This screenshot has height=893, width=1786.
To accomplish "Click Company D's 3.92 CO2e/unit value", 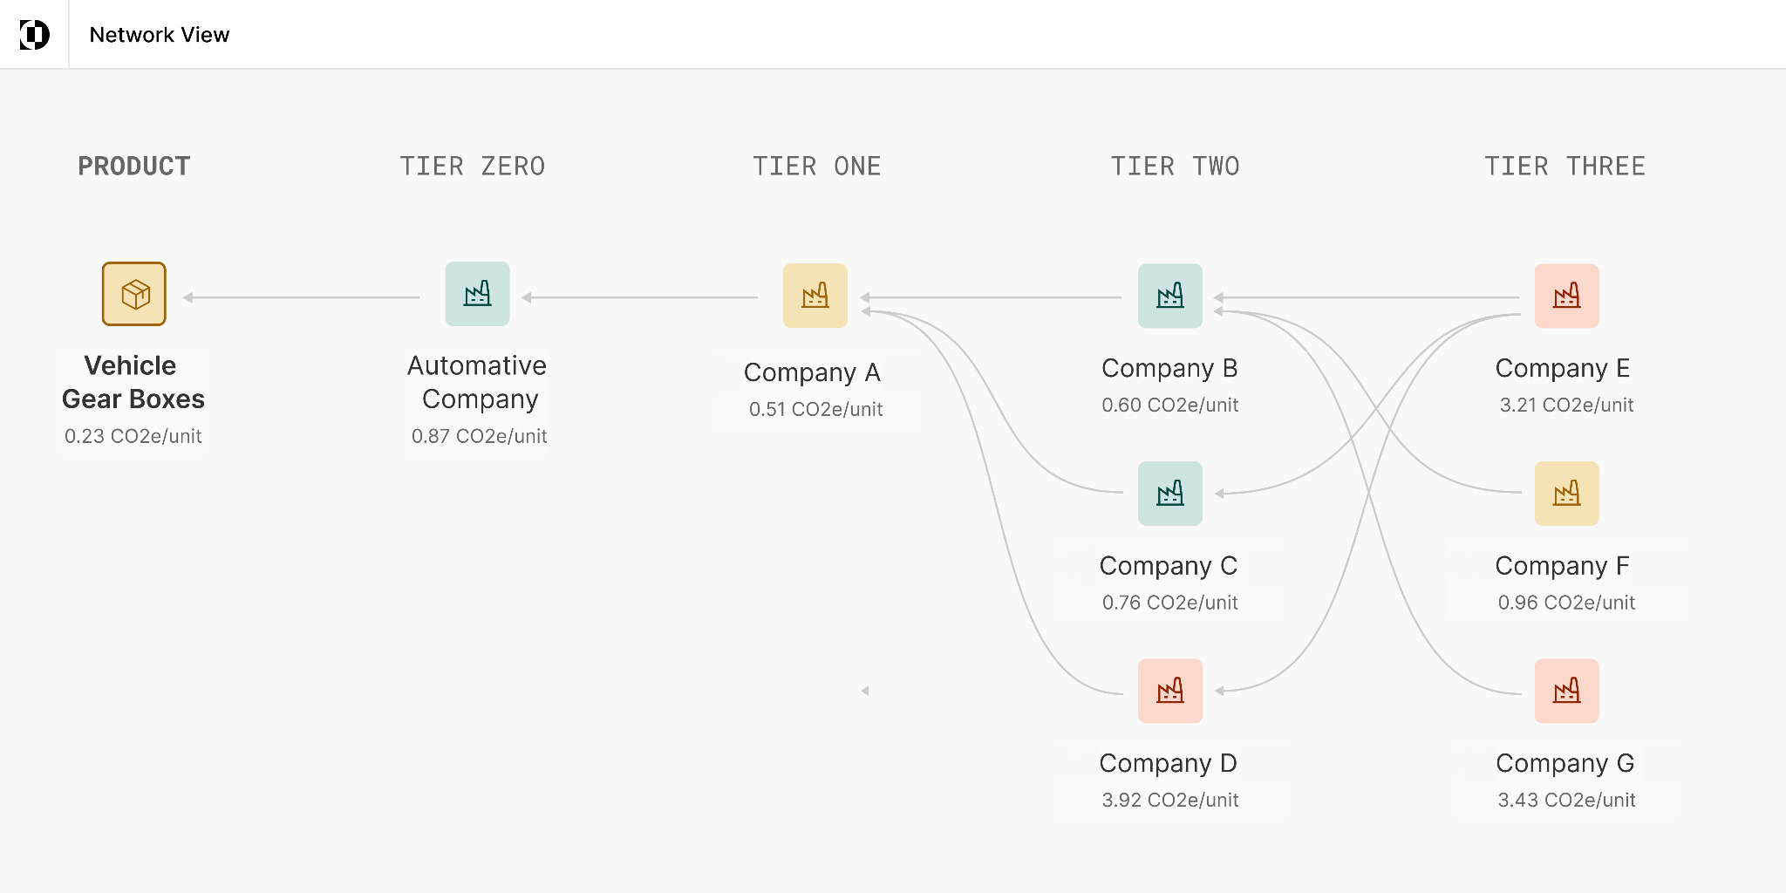I will 1169,800.
